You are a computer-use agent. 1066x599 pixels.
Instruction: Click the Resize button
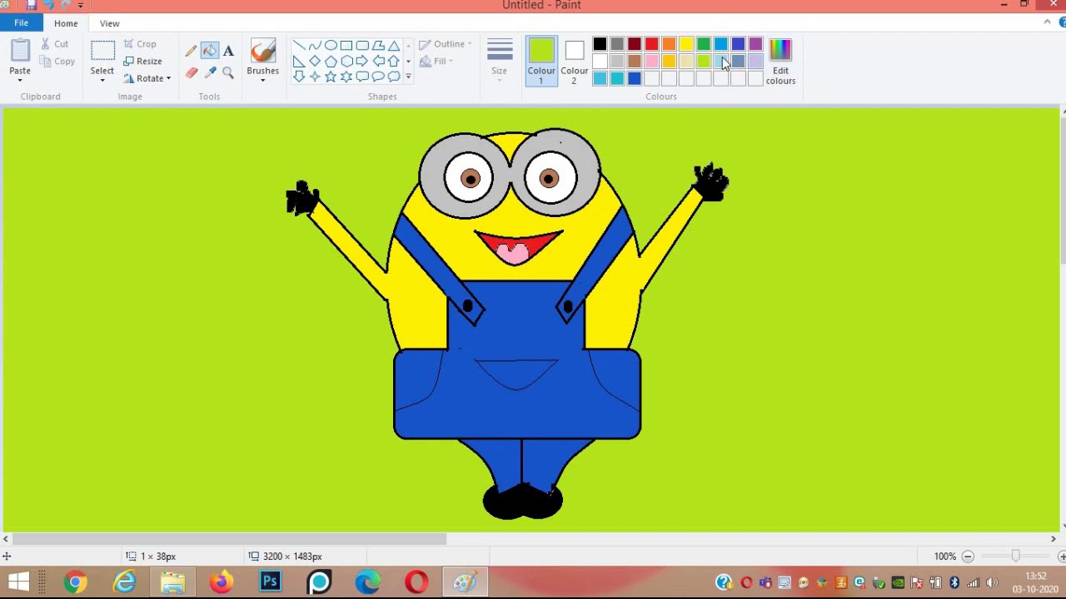pyautogui.click(x=142, y=61)
